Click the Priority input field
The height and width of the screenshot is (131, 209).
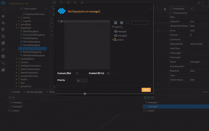click(82, 80)
